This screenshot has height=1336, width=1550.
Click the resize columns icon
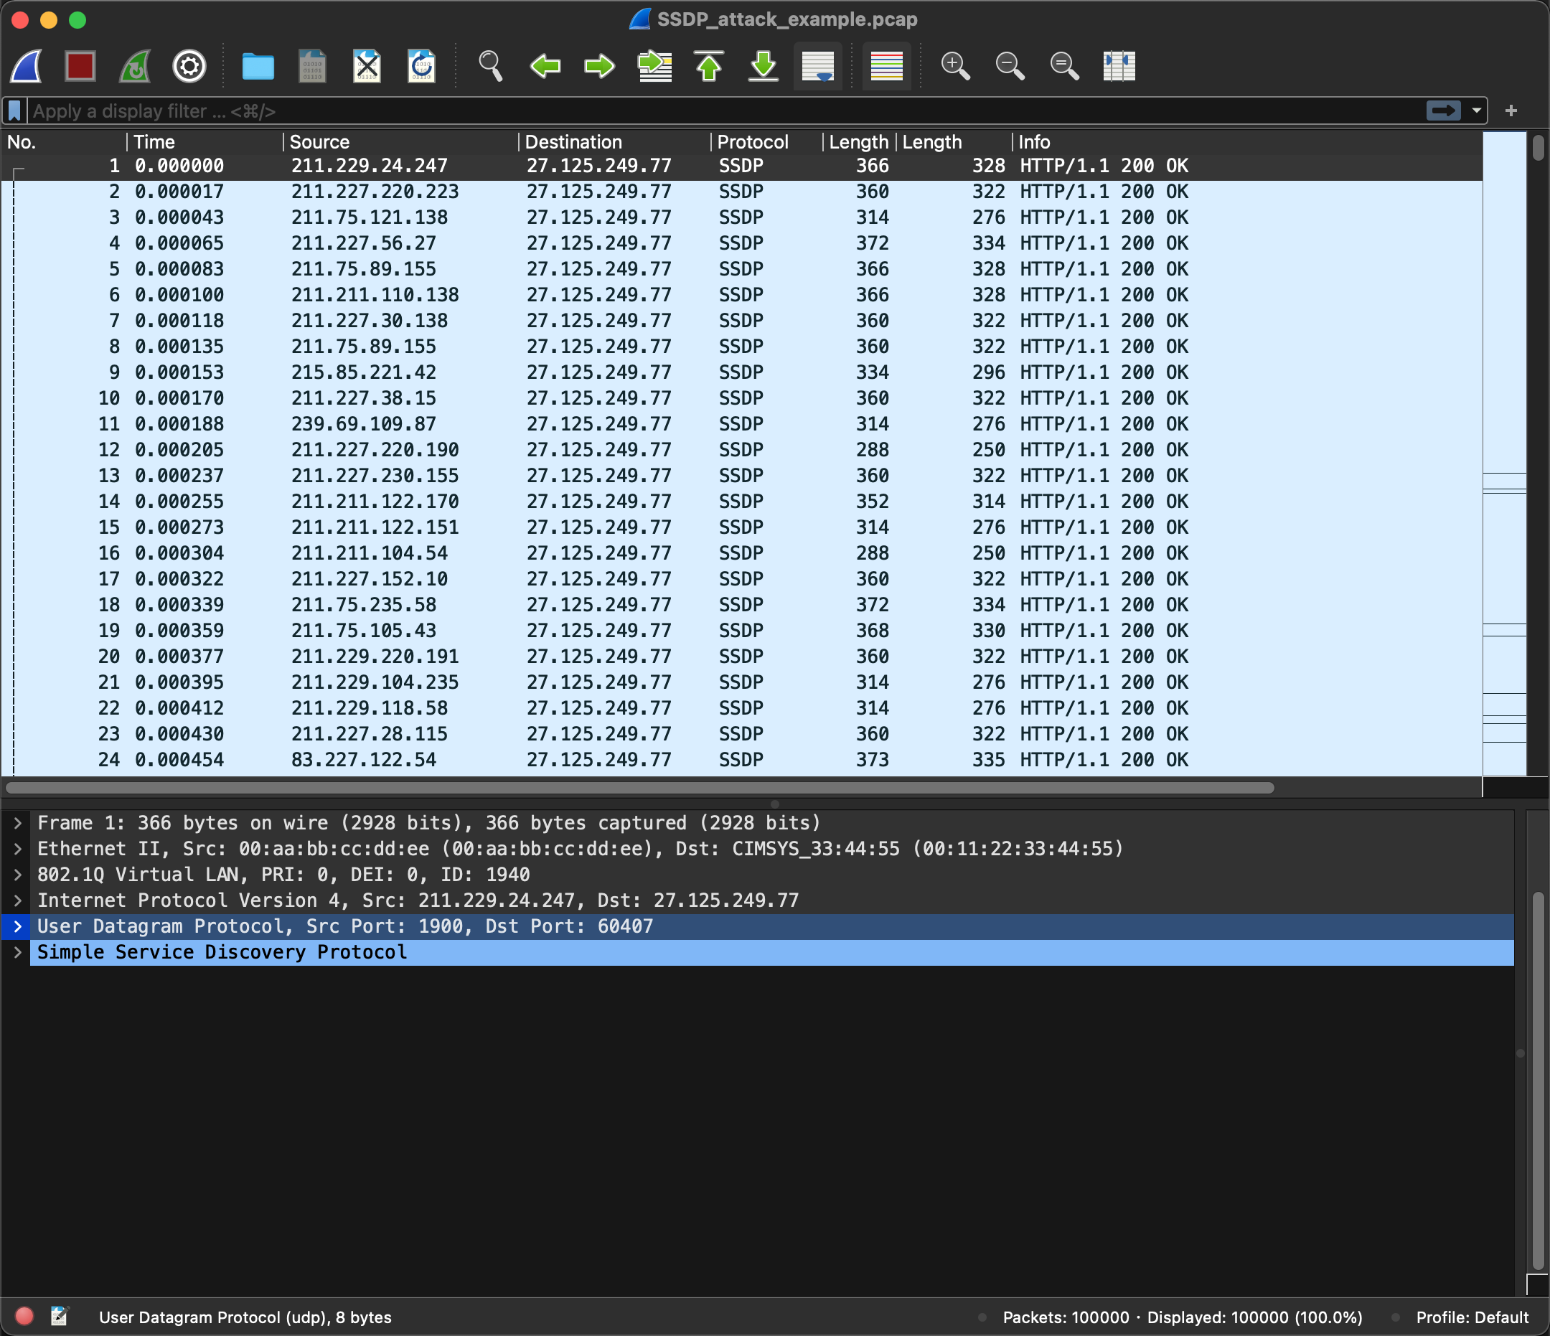[x=1118, y=66]
